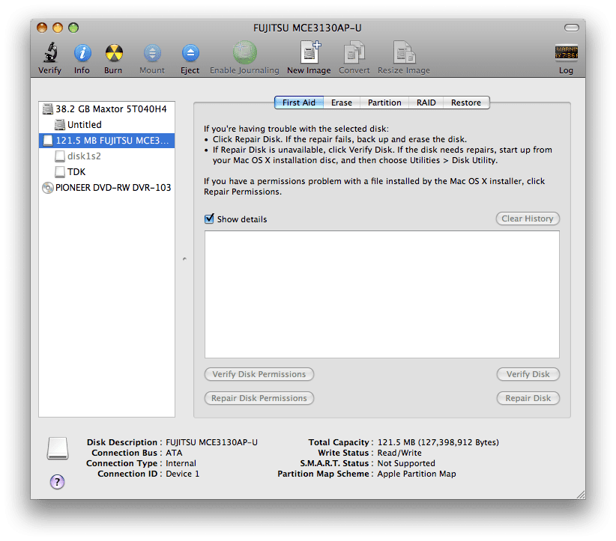Click the Repair Disk button

pos(528,398)
